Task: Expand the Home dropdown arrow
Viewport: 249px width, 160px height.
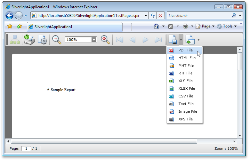Action: click(163, 26)
